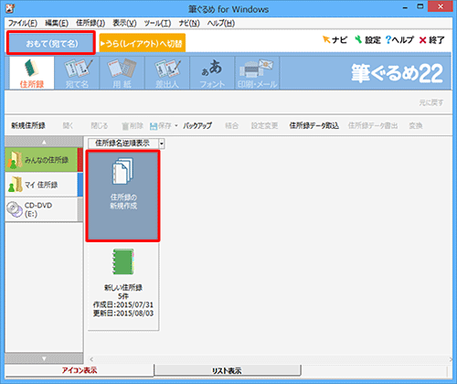Open 設定 settings wrench icon
The image size is (457, 384).
[358, 39]
